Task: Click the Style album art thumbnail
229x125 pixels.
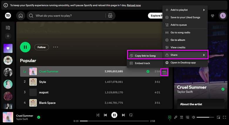Action: [33, 82]
